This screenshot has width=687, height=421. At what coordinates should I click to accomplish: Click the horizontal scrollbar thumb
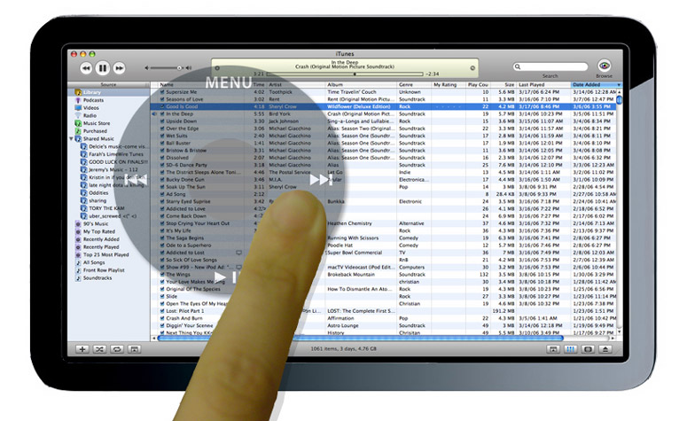[x=360, y=339]
